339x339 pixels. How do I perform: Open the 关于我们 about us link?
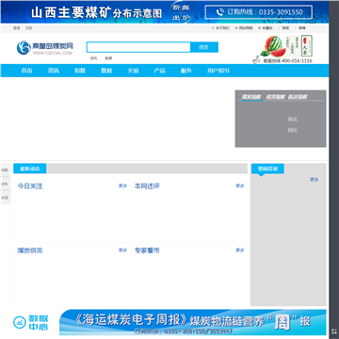pos(222,28)
